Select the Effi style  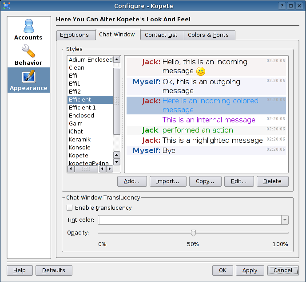[x=90, y=76]
